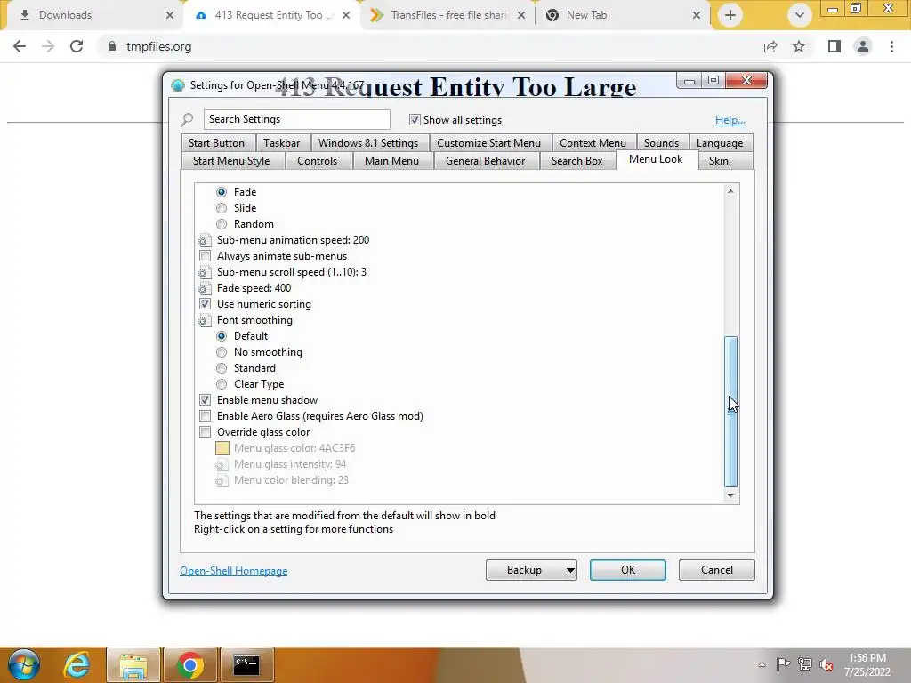
Task: Switch to the TransFiles browser tab
Action: coord(447,15)
